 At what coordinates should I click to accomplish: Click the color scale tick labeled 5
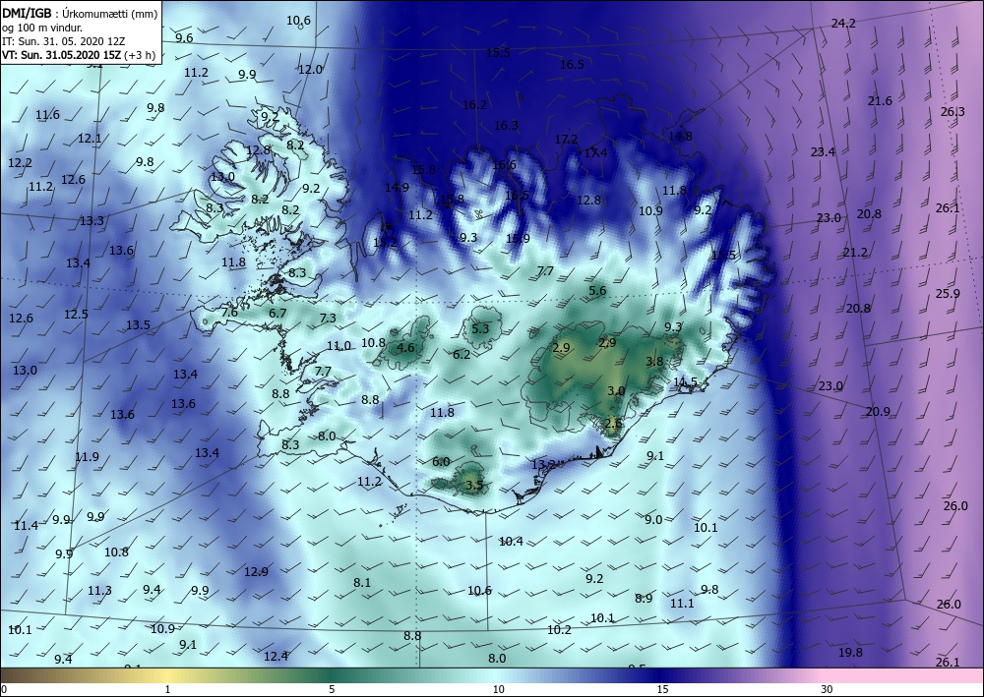click(x=332, y=689)
